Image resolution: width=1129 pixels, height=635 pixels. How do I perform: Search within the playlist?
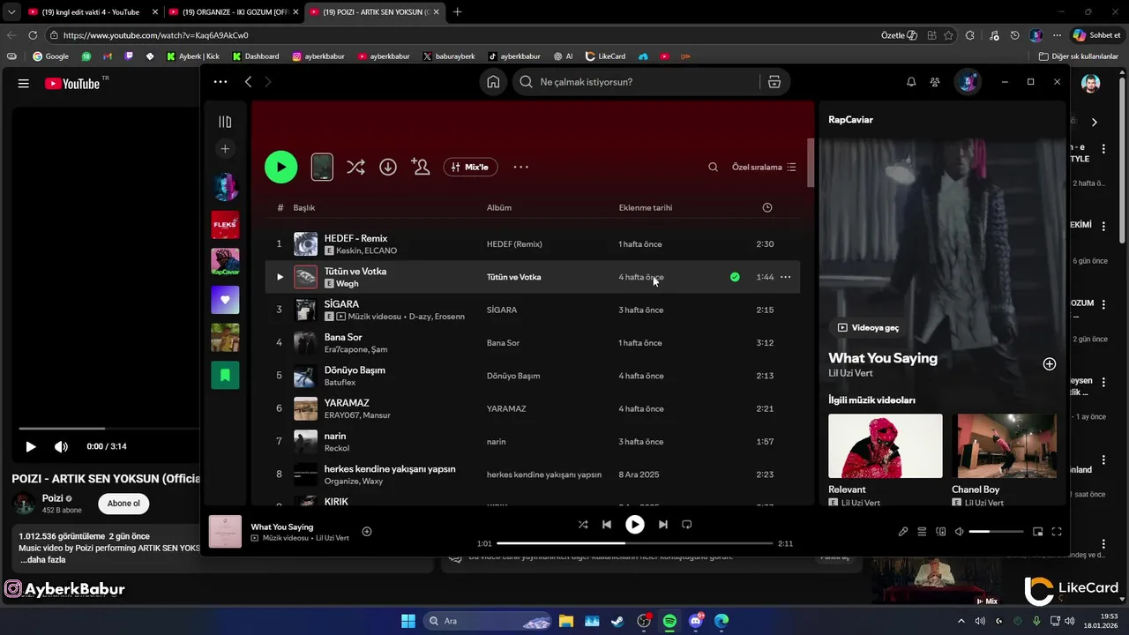coord(714,167)
